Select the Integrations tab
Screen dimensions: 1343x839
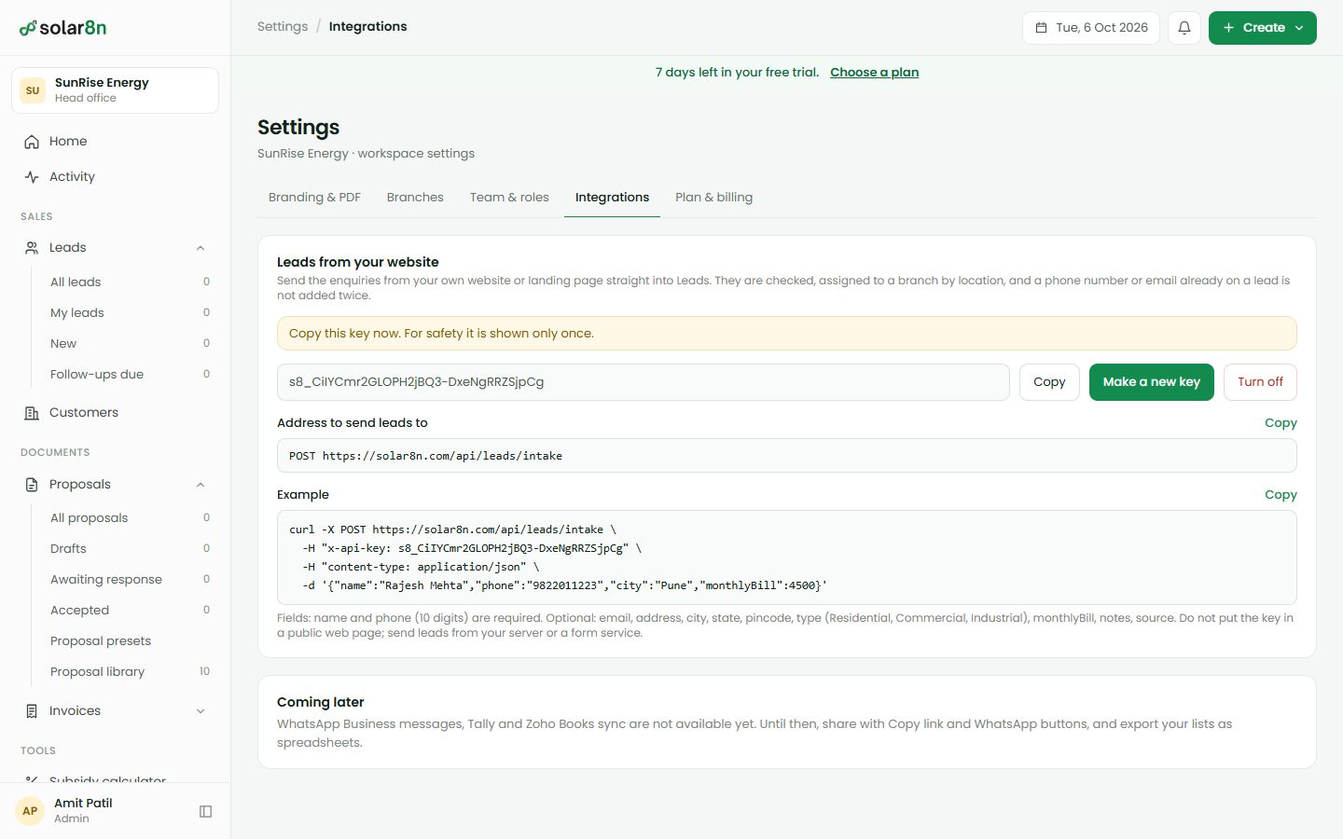pyautogui.click(x=612, y=198)
